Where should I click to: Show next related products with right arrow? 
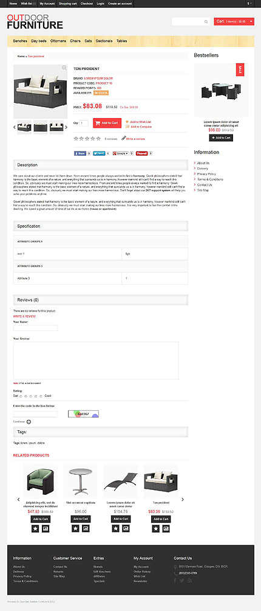183,500
